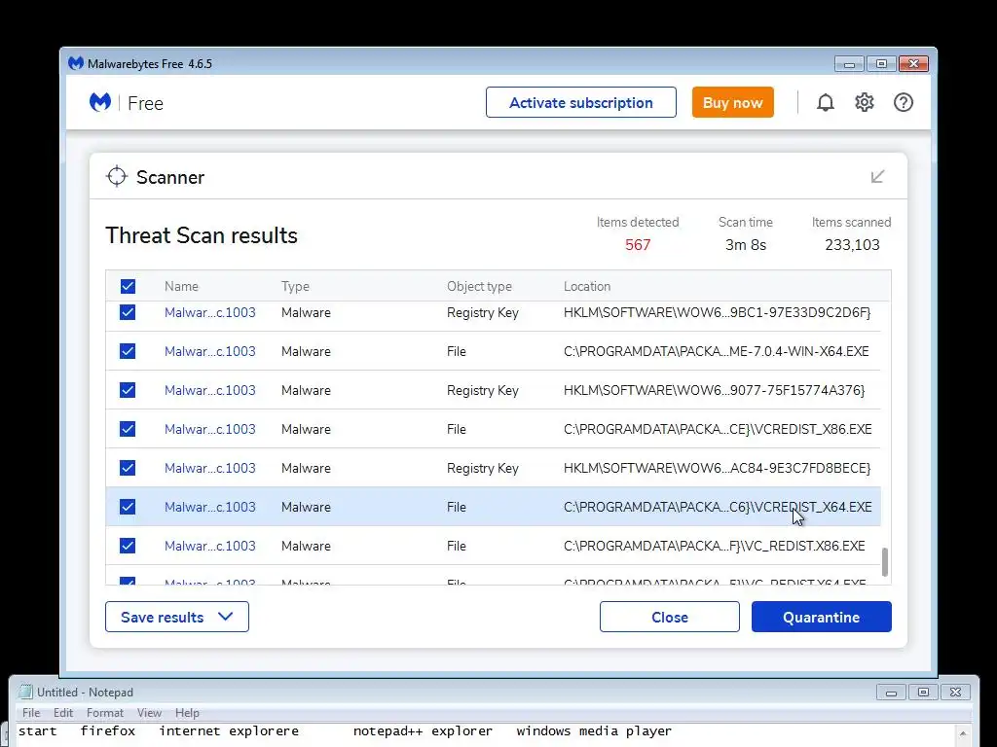Image resolution: width=997 pixels, height=747 pixels.
Task: Click the orange Buy now button
Action: 732,102
